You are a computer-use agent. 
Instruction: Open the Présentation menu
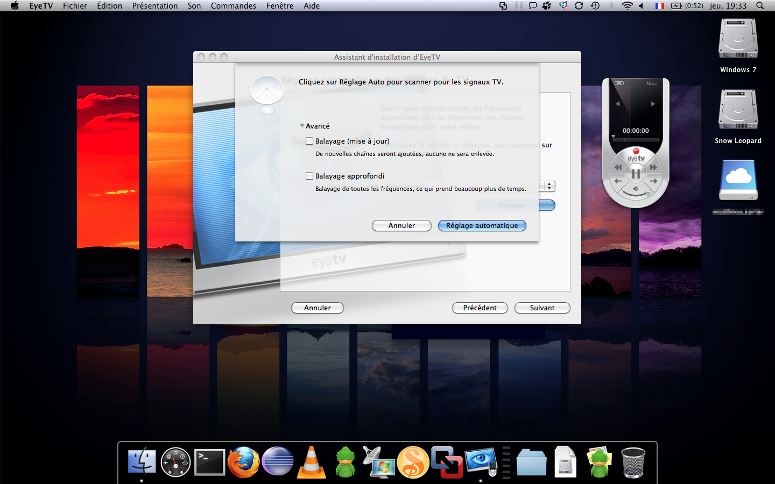(x=155, y=6)
